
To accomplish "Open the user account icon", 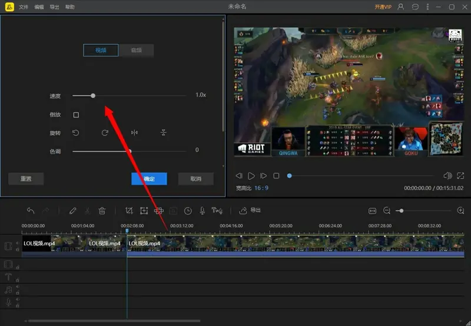I will (x=401, y=6).
